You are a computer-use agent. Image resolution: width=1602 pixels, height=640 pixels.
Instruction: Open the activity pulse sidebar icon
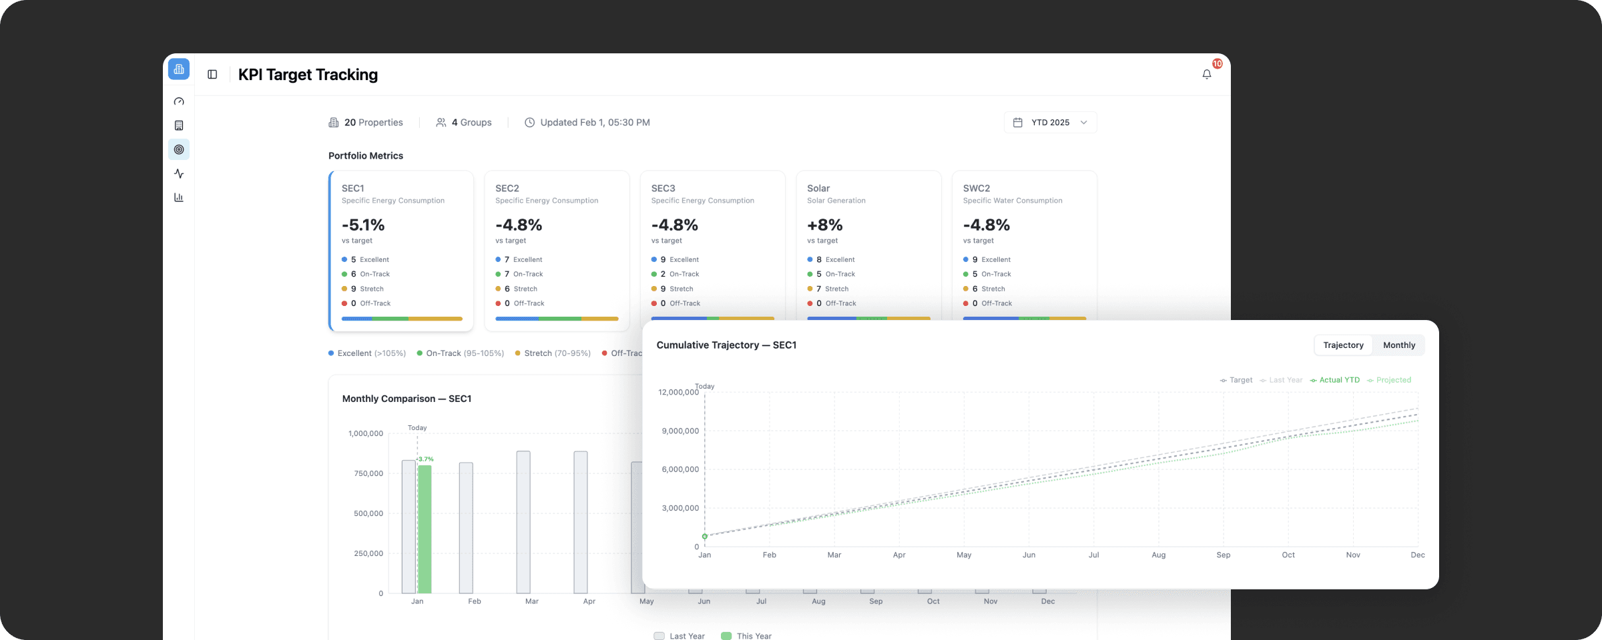tap(179, 173)
